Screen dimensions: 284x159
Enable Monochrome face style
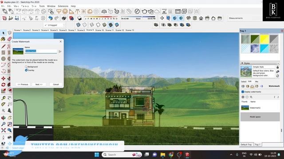(x=117, y=25)
